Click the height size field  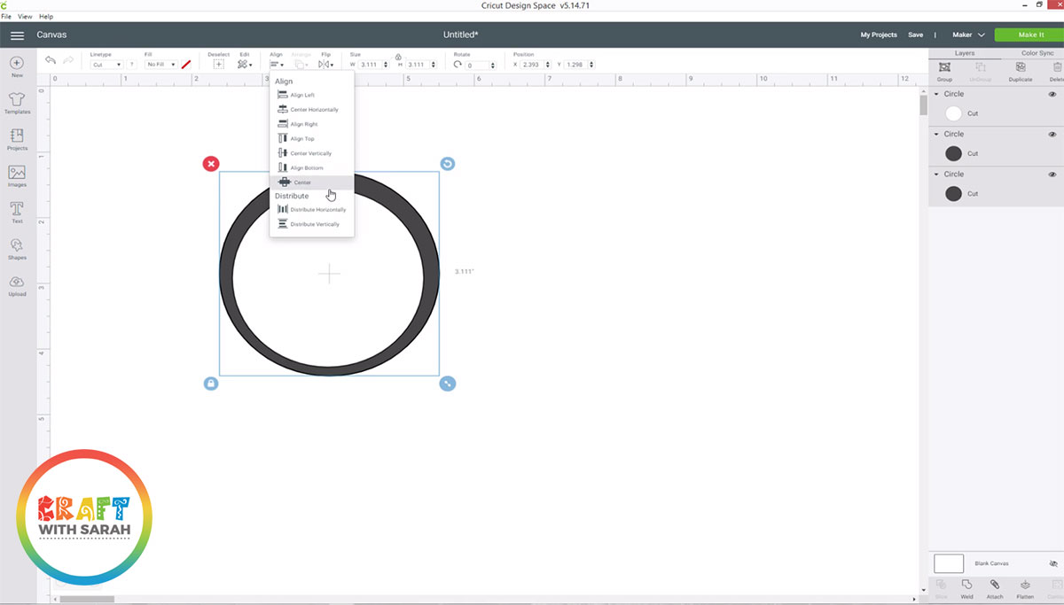pos(418,65)
